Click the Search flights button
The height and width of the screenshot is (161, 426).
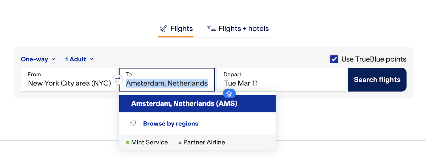[377, 80]
